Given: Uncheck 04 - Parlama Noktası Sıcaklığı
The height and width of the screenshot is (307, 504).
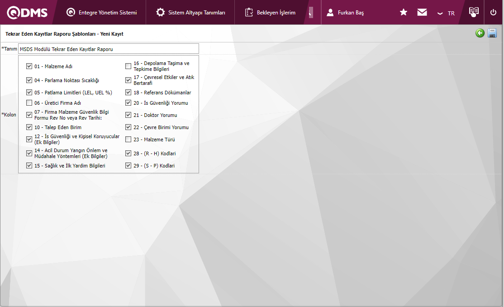Looking at the screenshot, I should pyautogui.click(x=29, y=80).
